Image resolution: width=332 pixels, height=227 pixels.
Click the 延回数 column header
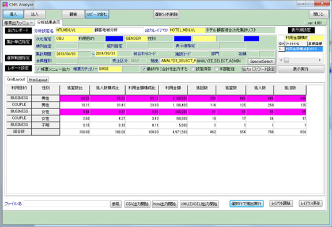pos(202,90)
